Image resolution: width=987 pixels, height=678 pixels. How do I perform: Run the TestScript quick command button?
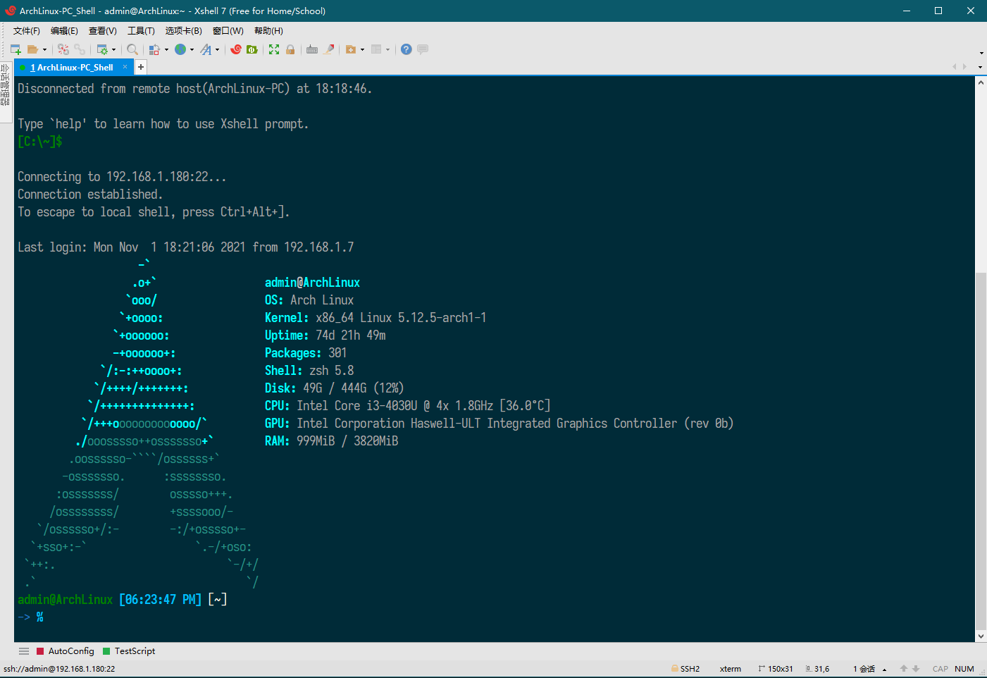click(x=132, y=651)
